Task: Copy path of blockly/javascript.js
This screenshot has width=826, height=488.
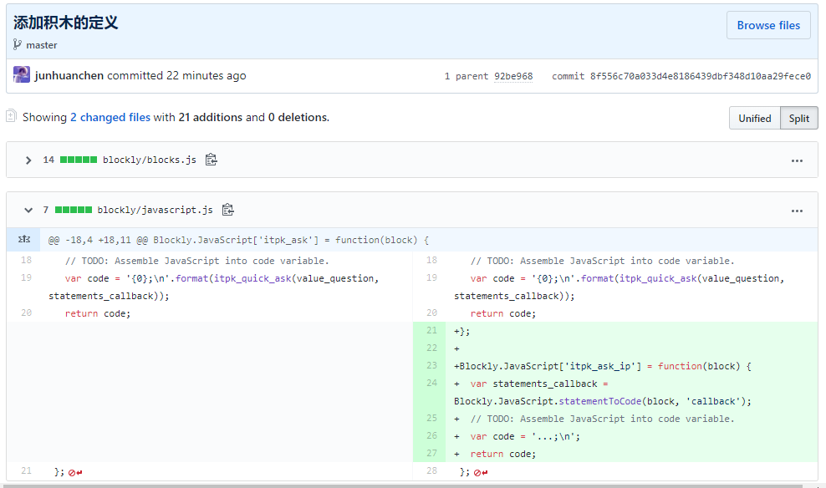Action: pyautogui.click(x=227, y=210)
